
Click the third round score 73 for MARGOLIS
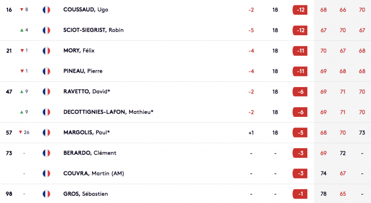point(362,133)
